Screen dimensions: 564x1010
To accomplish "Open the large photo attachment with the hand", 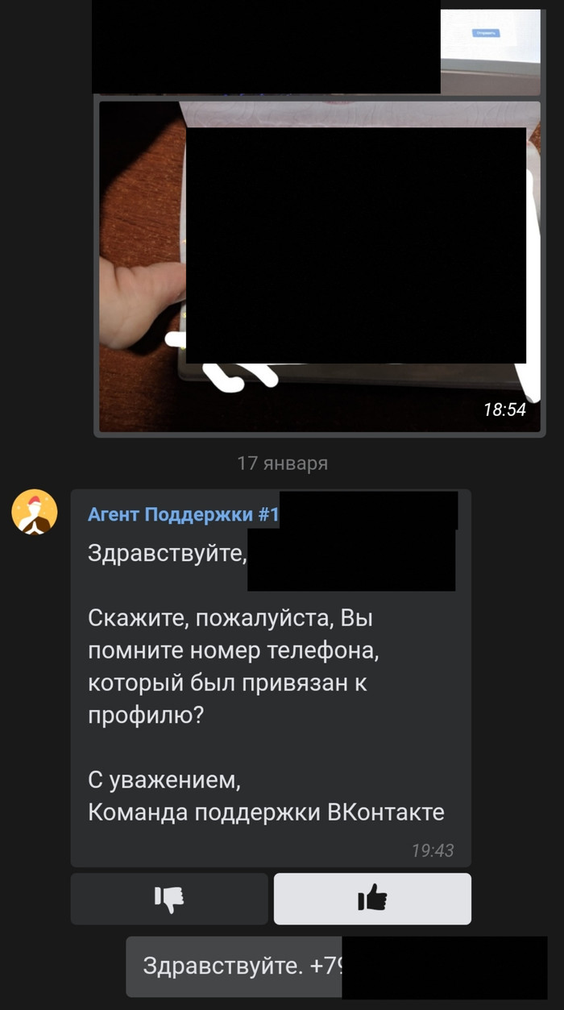I will pyautogui.click(x=319, y=267).
